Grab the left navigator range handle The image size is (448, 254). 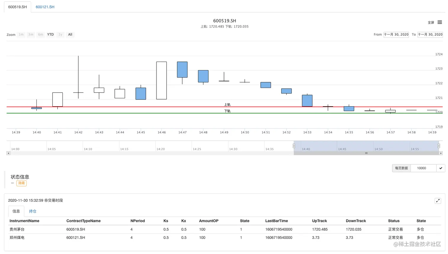[x=294, y=146]
